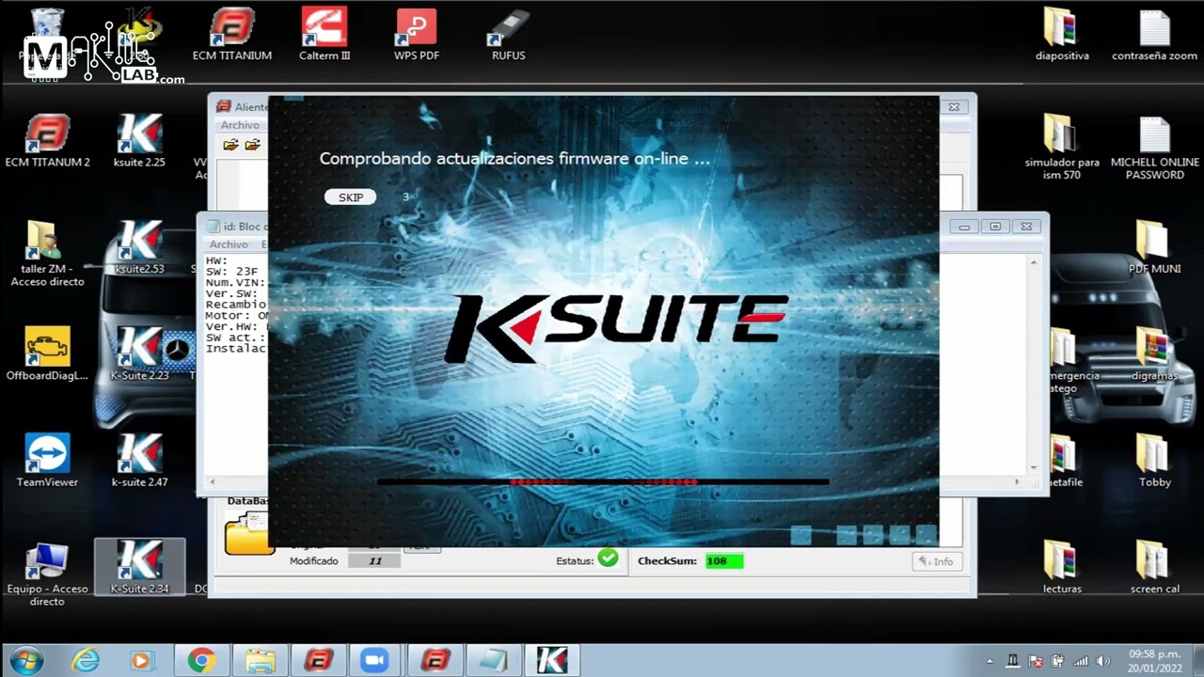Open Google Chrome from taskbar
Screen dimensions: 1204x677
pos(200,660)
